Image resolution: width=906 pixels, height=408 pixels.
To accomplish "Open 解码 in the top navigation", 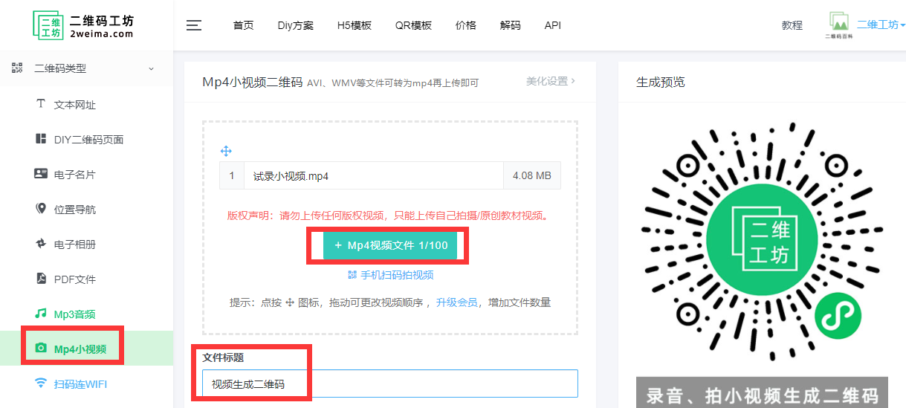I will coord(510,25).
